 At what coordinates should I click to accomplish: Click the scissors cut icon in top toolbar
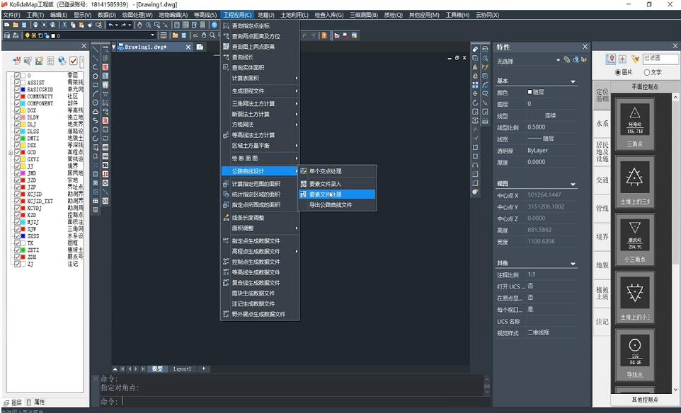64,25
